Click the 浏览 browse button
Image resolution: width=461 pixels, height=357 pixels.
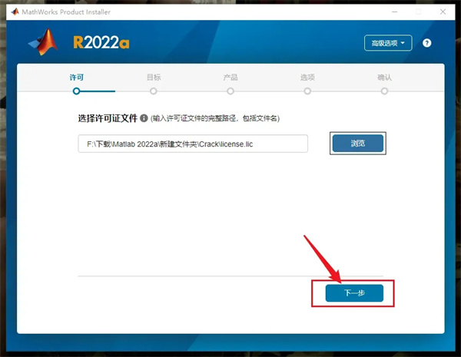click(358, 144)
